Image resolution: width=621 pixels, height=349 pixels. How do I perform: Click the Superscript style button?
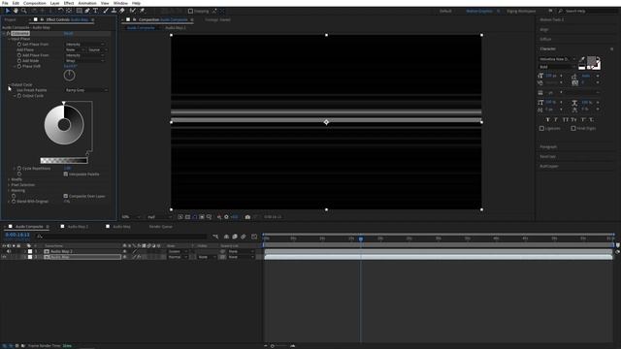pyautogui.click(x=583, y=119)
